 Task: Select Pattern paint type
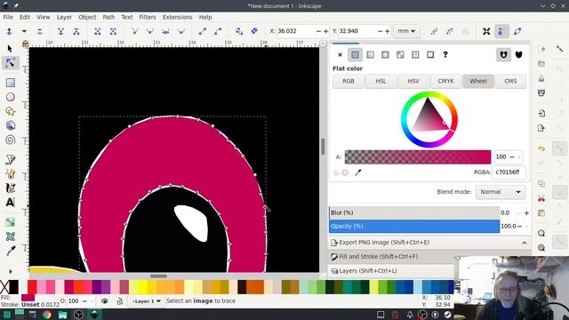[415, 55]
